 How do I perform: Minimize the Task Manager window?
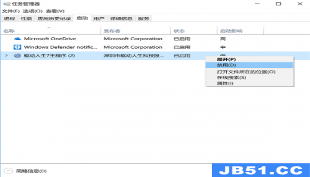(257, 4)
